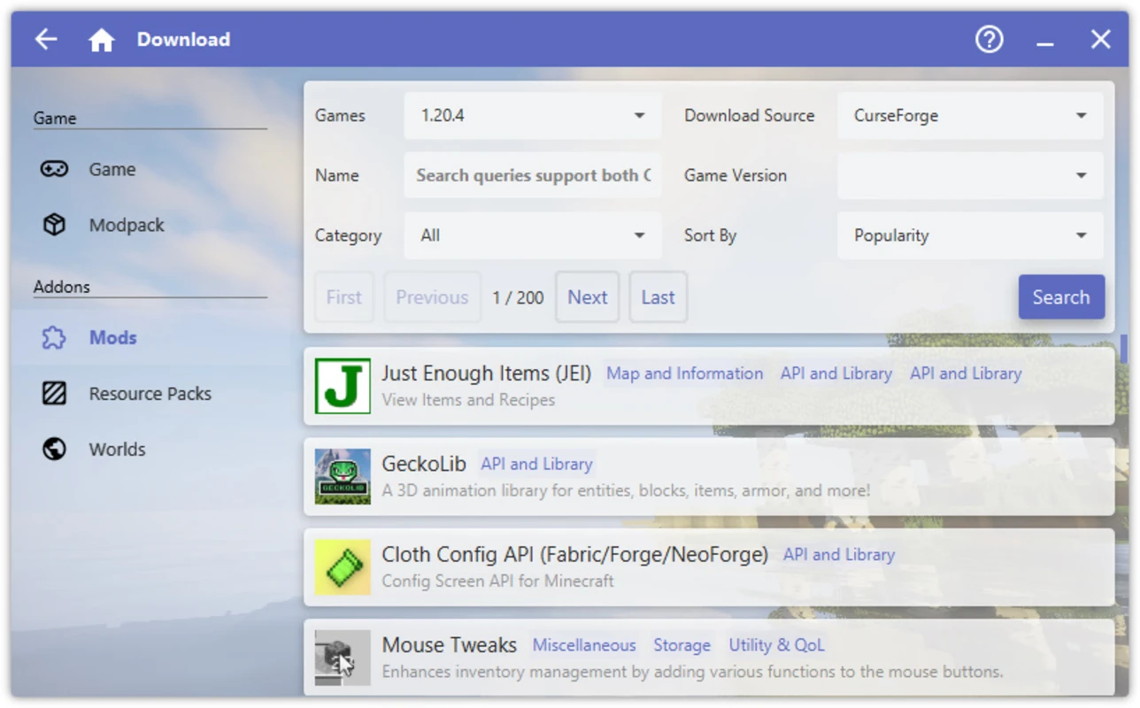1140x708 pixels.
Task: Open the help question mark icon
Action: tap(989, 39)
